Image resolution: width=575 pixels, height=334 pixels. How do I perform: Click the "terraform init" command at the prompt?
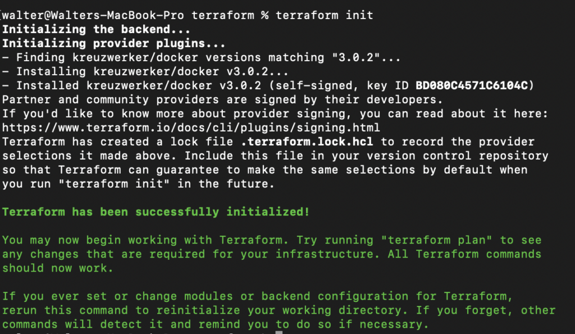324,15
